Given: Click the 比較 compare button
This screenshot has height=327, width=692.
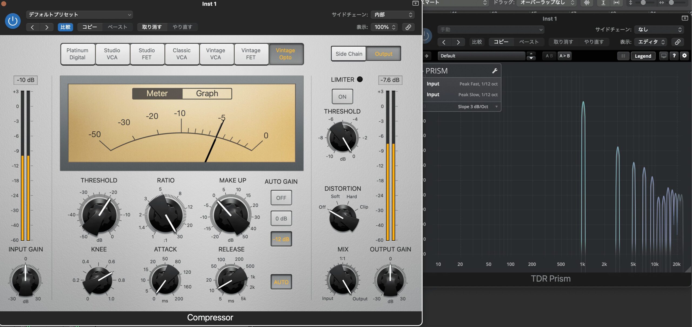Looking at the screenshot, I should [65, 27].
